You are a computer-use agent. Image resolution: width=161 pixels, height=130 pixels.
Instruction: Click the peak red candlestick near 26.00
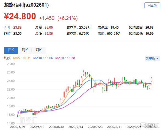pyautogui.click(x=84, y=73)
